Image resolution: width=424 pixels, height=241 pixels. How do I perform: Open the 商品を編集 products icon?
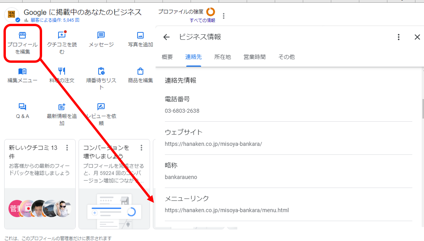[x=140, y=71]
